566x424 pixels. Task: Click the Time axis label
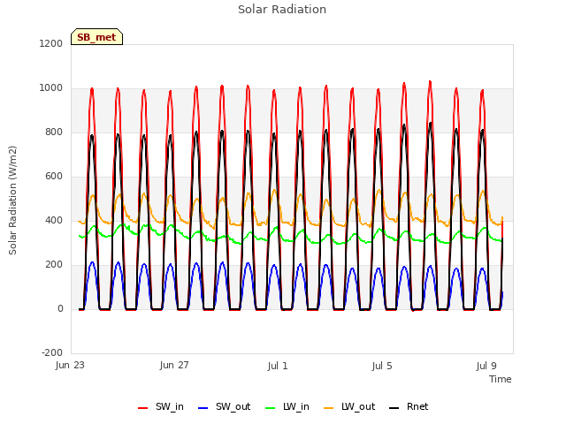pyautogui.click(x=501, y=379)
